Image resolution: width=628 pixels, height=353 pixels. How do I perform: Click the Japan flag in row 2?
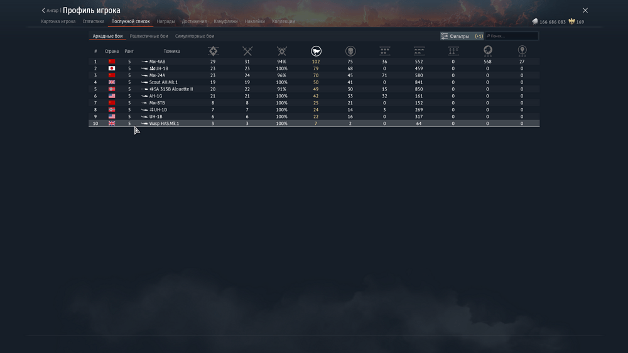(112, 68)
